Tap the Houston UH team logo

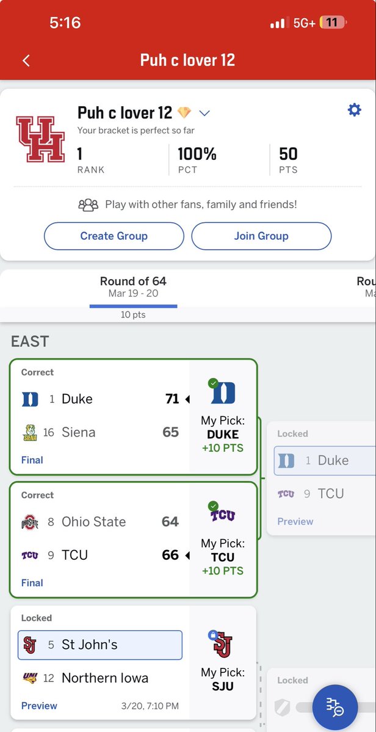tap(40, 139)
